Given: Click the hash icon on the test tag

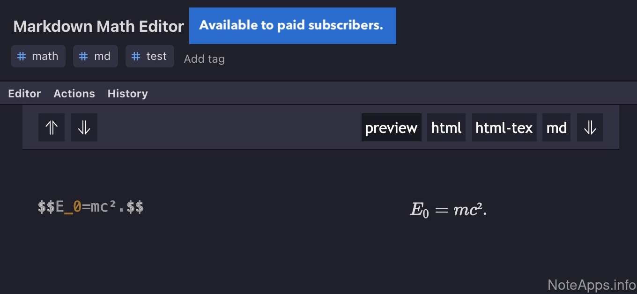Looking at the screenshot, I should pos(136,56).
